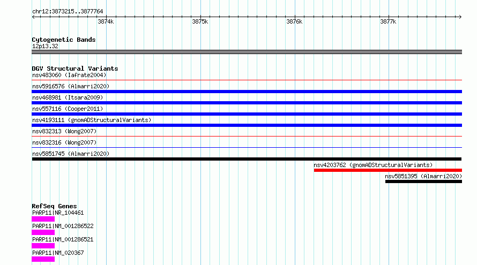The width and height of the screenshot is (477, 265).
Task: Click the nsv4203762 (gnomADStructuralVariants) label
Action: (373, 165)
